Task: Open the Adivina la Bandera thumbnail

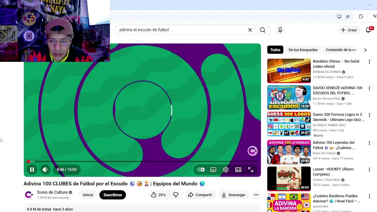Action: click(289, 203)
